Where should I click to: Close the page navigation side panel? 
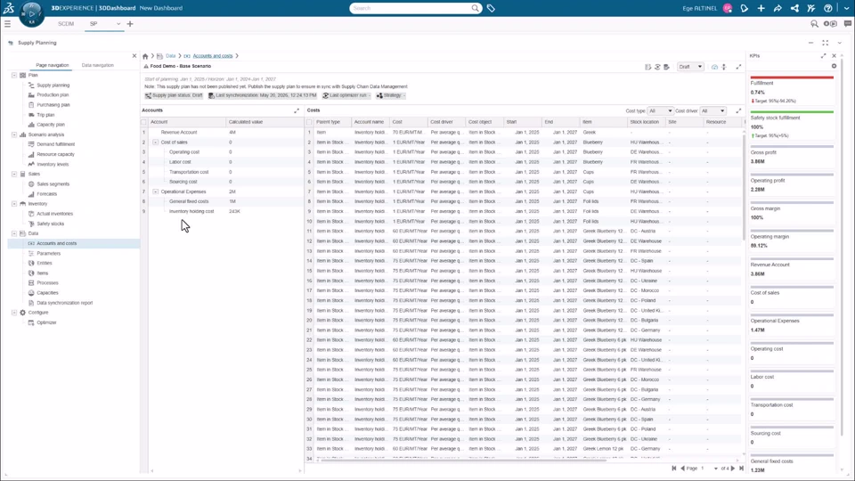(x=134, y=55)
